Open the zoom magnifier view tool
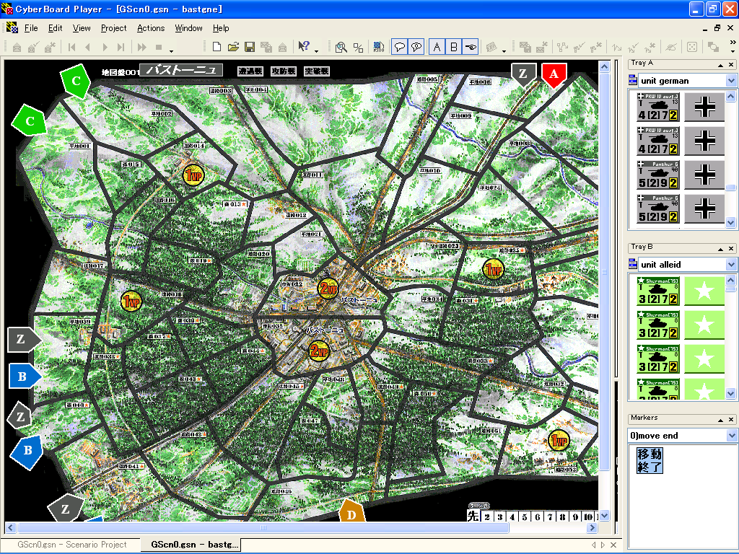This screenshot has width=739, height=554. (341, 47)
